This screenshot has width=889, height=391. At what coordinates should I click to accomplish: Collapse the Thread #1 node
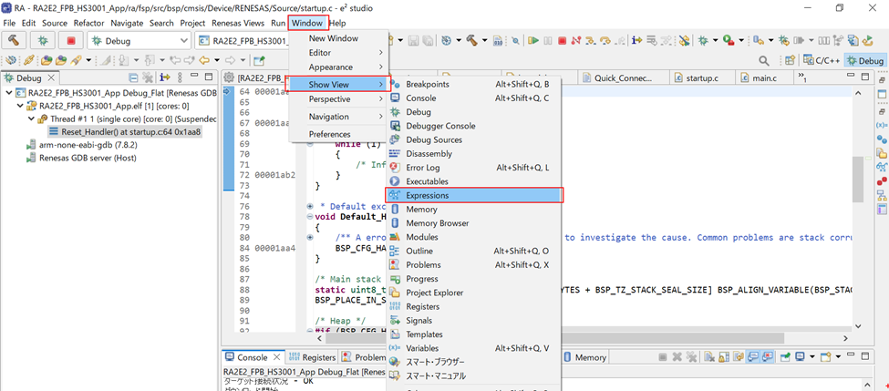point(31,119)
